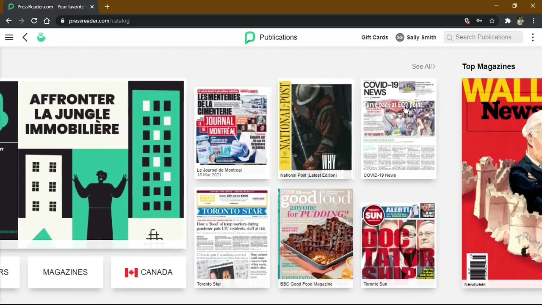This screenshot has width=542, height=305.
Task: Click the red blocked-content icon in address bar
Action: click(x=467, y=20)
